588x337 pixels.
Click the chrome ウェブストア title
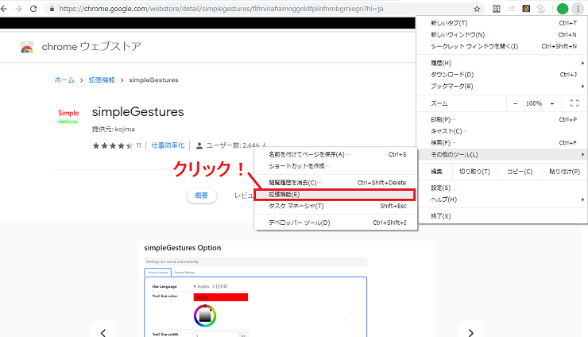(x=91, y=47)
